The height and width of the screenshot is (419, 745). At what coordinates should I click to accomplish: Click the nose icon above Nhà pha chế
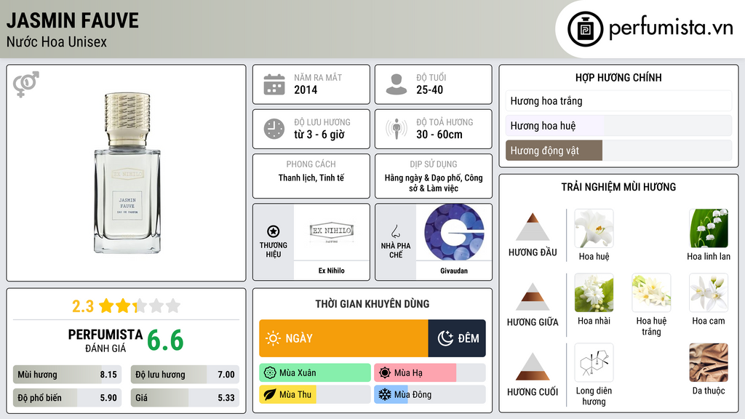coord(395,231)
